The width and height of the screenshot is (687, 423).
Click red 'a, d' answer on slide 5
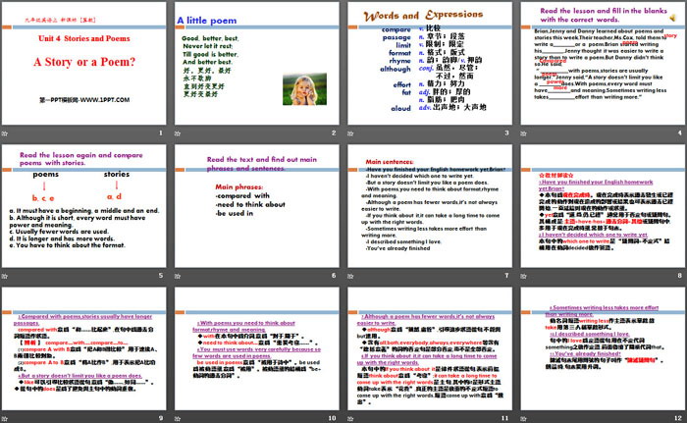[x=115, y=197]
